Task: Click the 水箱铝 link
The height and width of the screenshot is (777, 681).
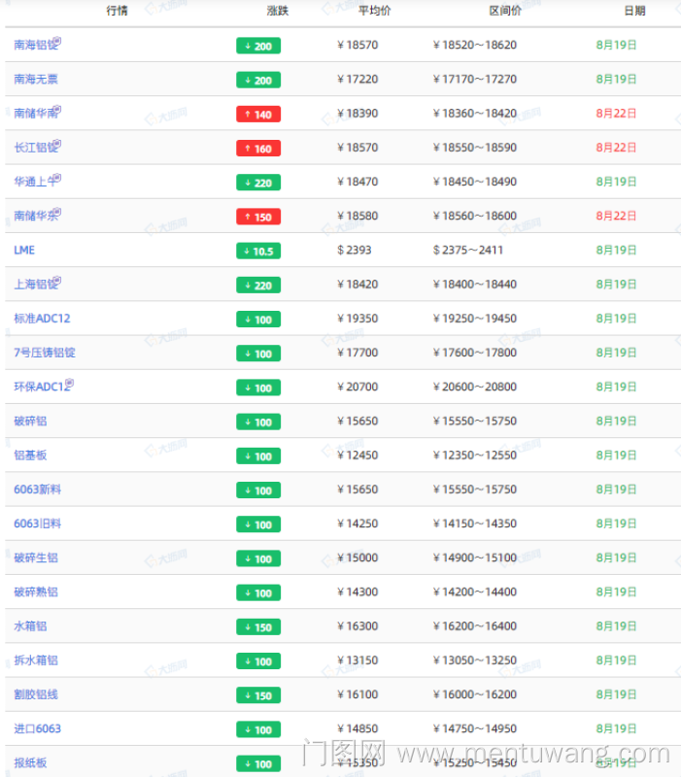Action: coord(30,626)
